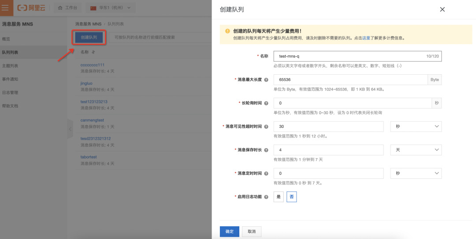
Task: Click the yellow warning icon in the notice
Action: [227, 31]
